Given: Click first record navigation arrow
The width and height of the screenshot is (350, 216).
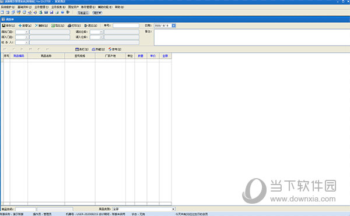Looking at the screenshot, I should coord(5,49).
